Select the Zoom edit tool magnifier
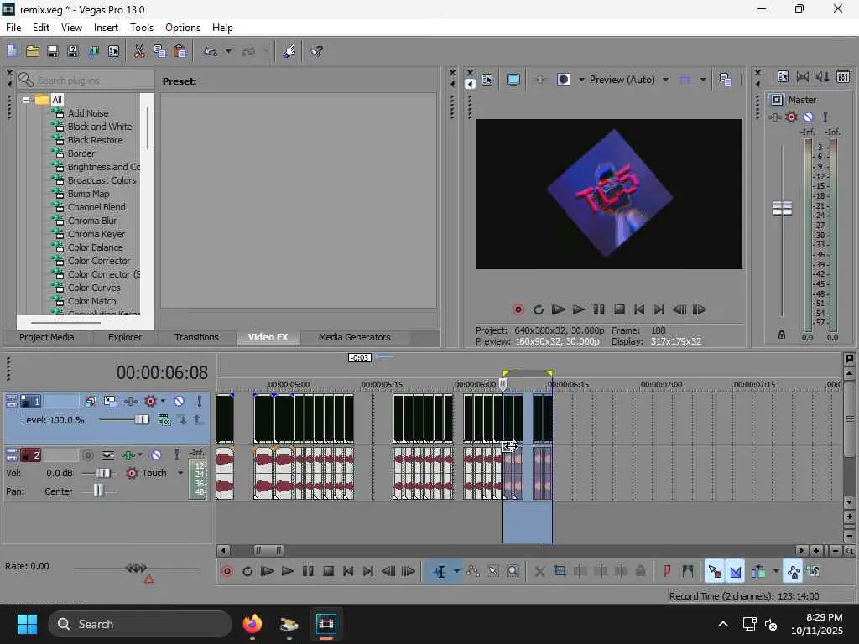This screenshot has width=859, height=644. click(513, 571)
